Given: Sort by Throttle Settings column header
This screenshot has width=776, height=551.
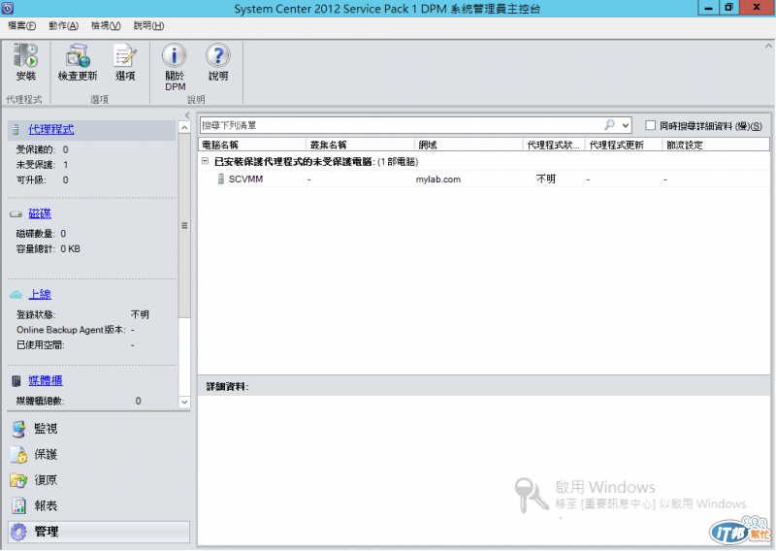Looking at the screenshot, I should [716, 145].
